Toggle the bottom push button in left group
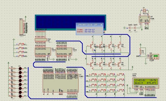This screenshot has width=166, height=101. tap(21, 56)
